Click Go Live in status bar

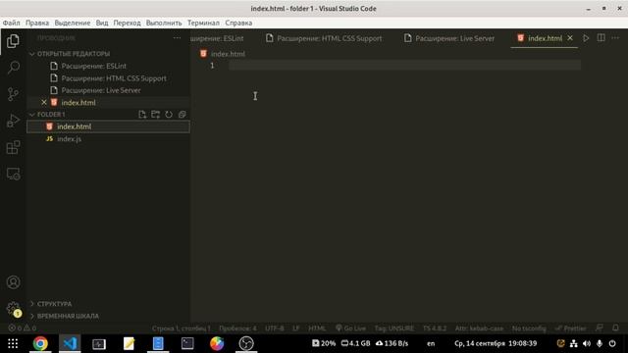[351, 328]
